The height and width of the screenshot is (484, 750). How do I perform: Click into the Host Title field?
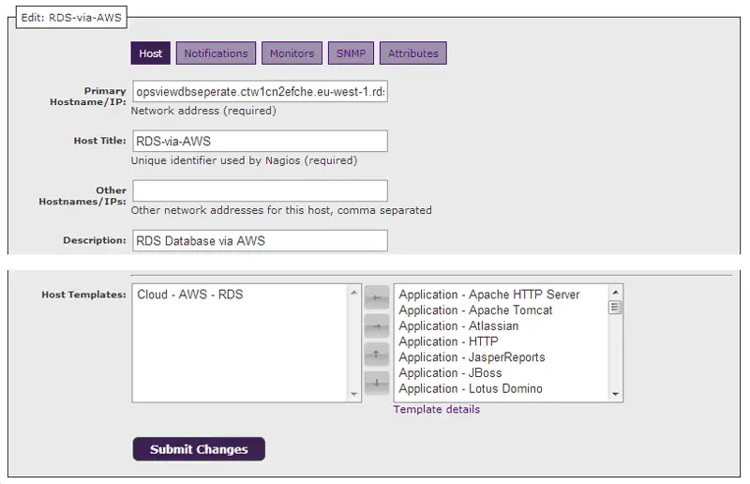click(260, 141)
